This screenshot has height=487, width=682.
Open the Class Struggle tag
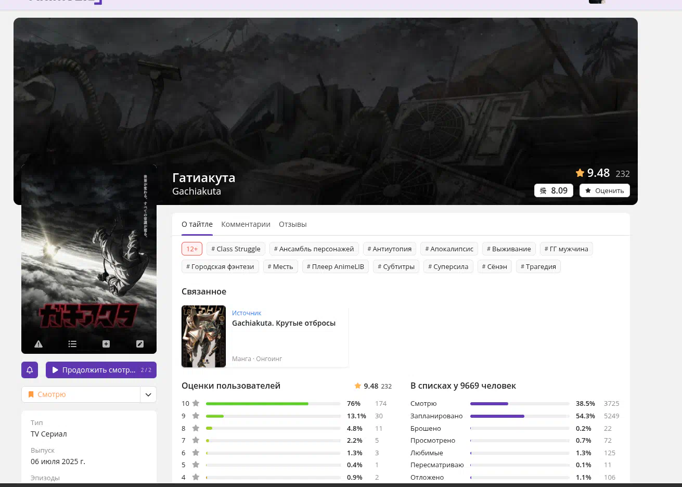click(x=236, y=249)
